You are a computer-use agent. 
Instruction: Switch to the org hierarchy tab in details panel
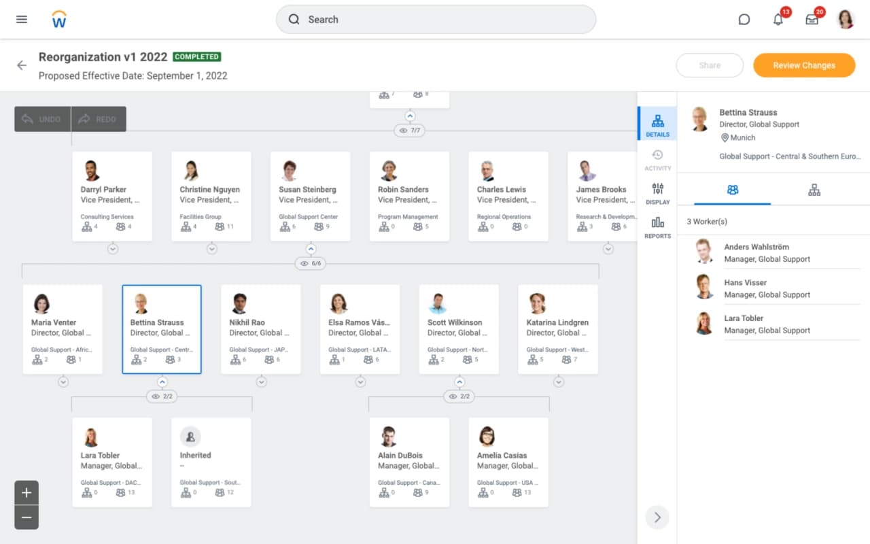[814, 190]
